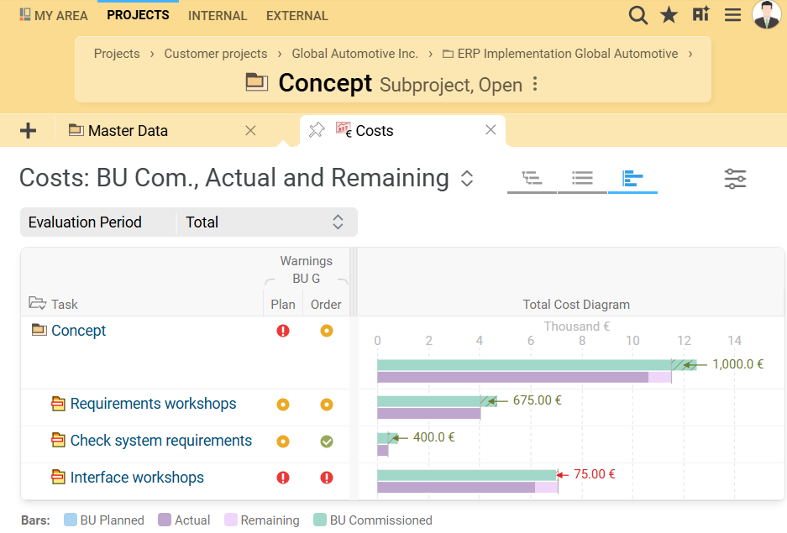Open the AI assistant icon
Screen dimensions: 787x533
701,15
